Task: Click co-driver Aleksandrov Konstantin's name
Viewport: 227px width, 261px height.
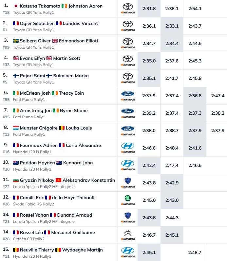Action: pos(89,180)
